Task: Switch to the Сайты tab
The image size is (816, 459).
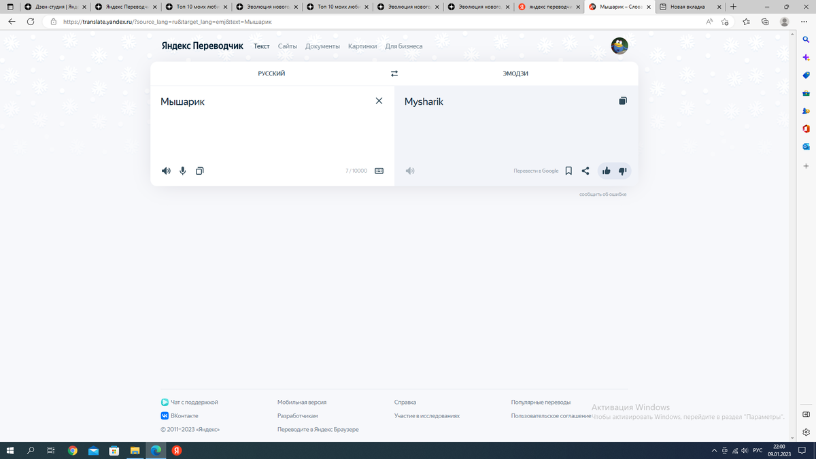Action: pos(288,46)
